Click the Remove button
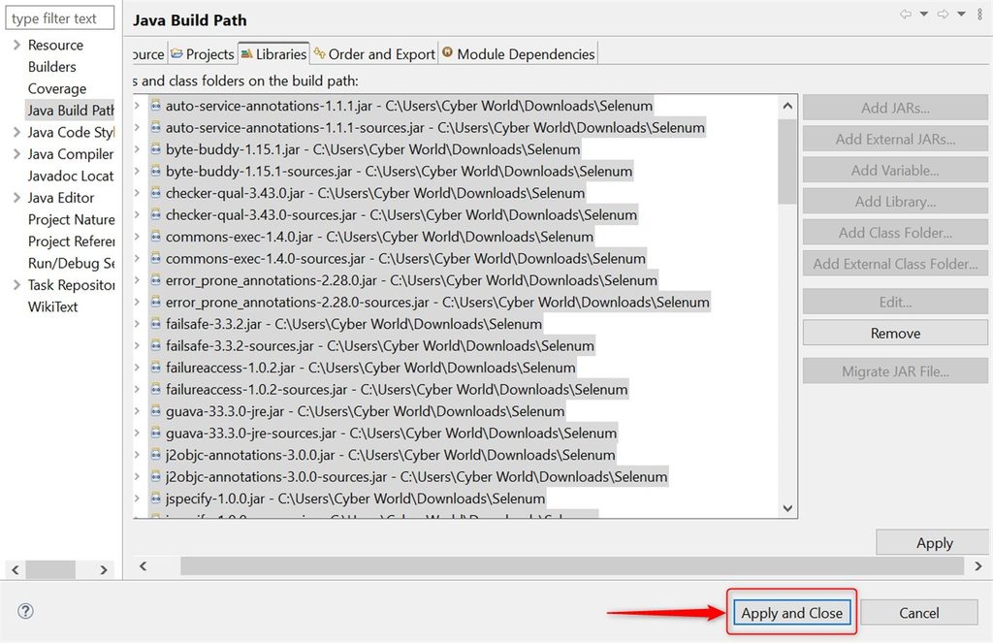 click(895, 334)
